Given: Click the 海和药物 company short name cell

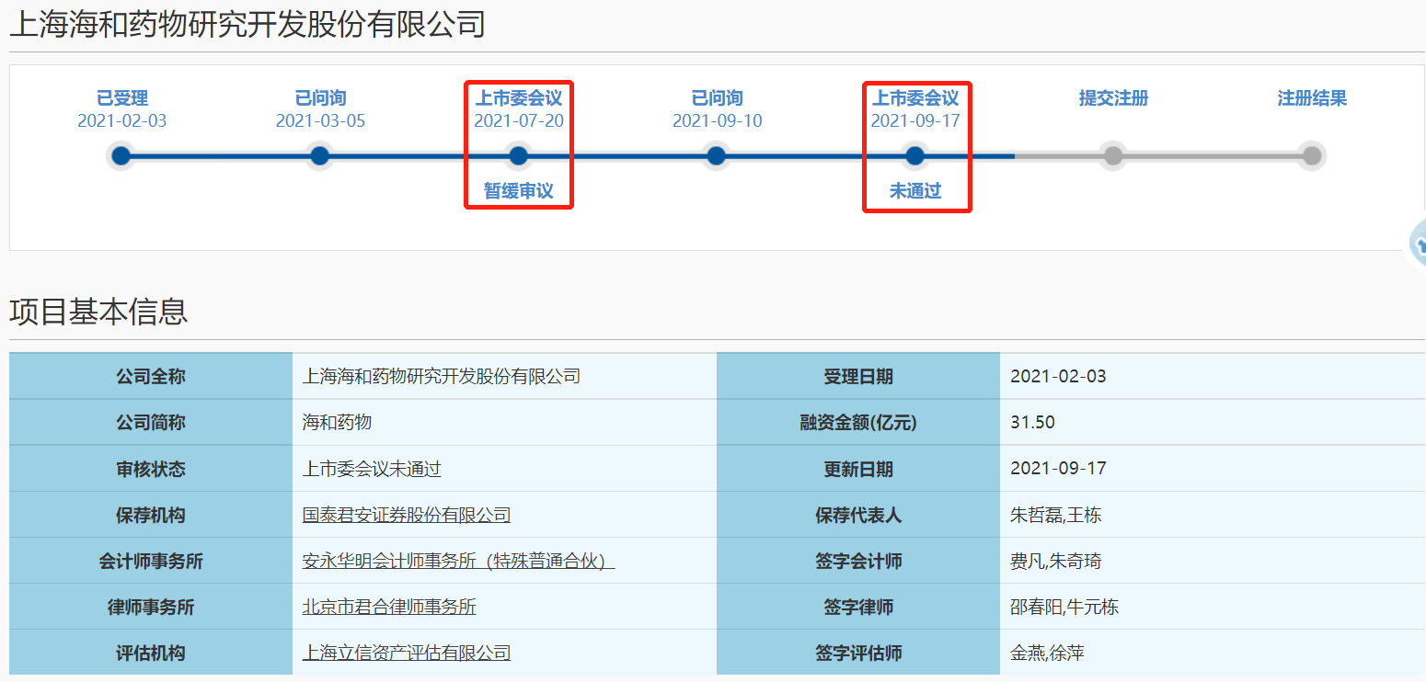Looking at the screenshot, I should tap(504, 423).
